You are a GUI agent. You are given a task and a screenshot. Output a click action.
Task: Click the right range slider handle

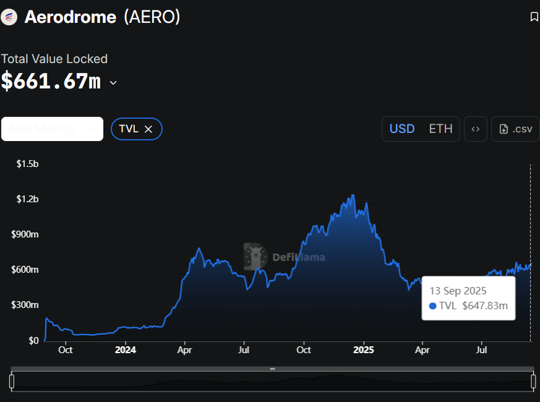pyautogui.click(x=533, y=382)
